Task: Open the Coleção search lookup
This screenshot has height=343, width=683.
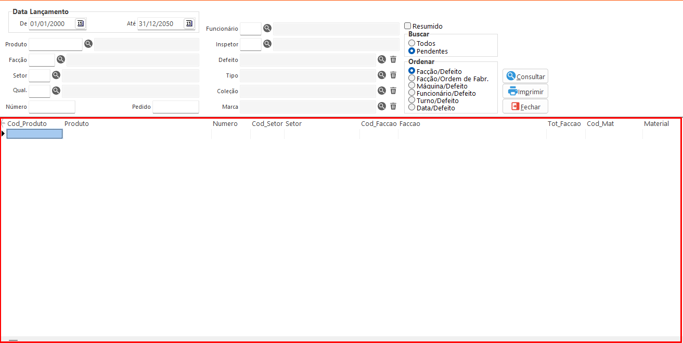Action: [382, 91]
